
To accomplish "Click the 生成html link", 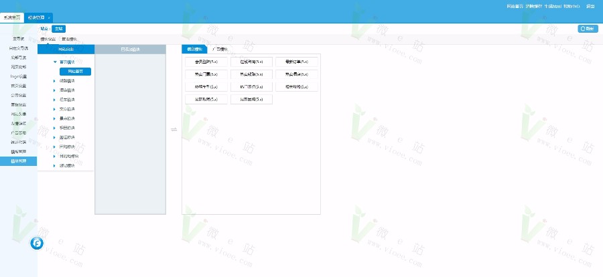I will 553,6.
